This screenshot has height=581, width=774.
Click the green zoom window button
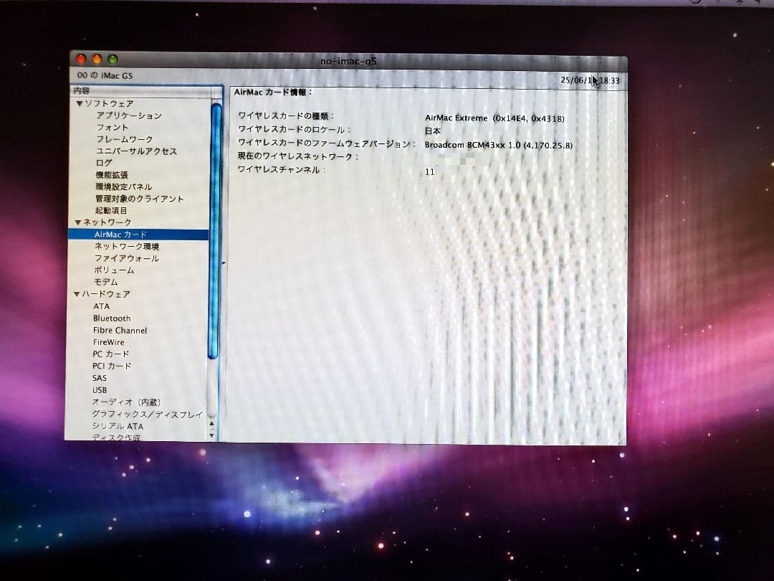tap(113, 60)
